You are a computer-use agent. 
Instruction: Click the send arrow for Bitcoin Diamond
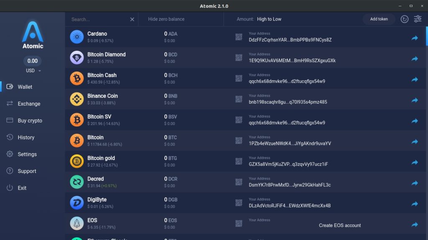415,59
